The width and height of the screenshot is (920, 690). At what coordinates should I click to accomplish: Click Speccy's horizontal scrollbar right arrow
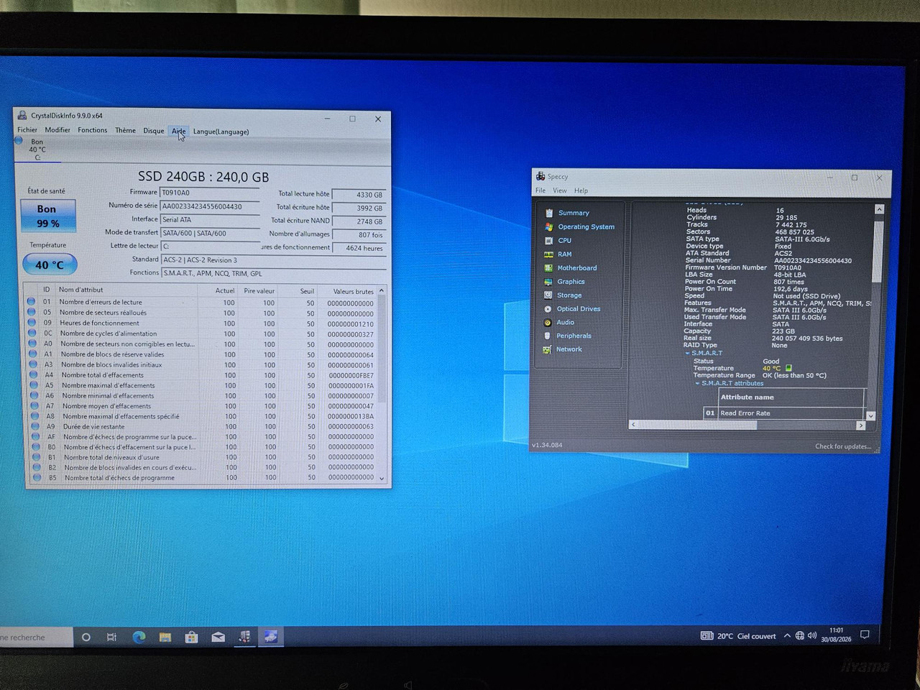point(860,425)
